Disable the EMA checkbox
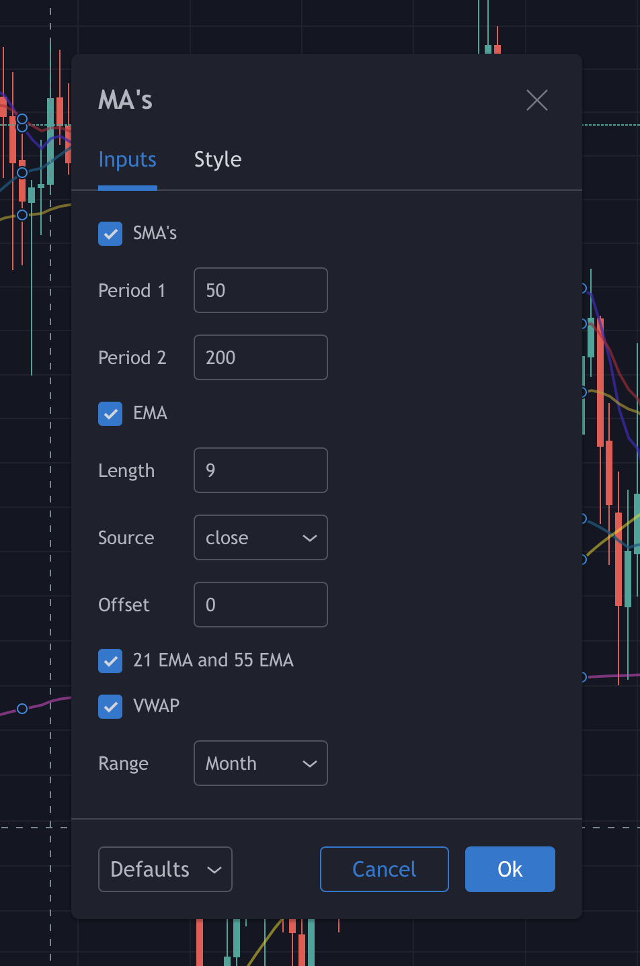This screenshot has width=640, height=966. pyautogui.click(x=110, y=413)
